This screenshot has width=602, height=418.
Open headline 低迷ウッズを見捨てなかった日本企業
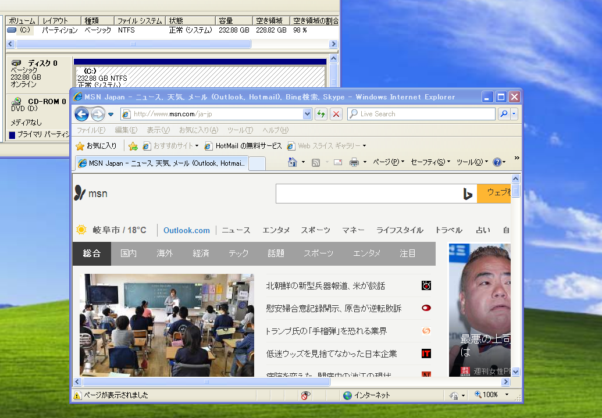332,354
